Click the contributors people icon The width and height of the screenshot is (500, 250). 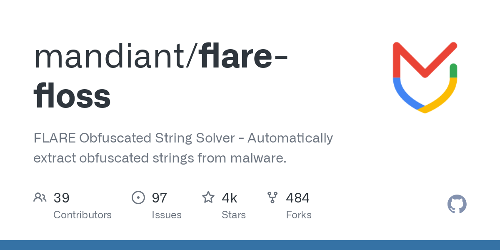coord(40,197)
